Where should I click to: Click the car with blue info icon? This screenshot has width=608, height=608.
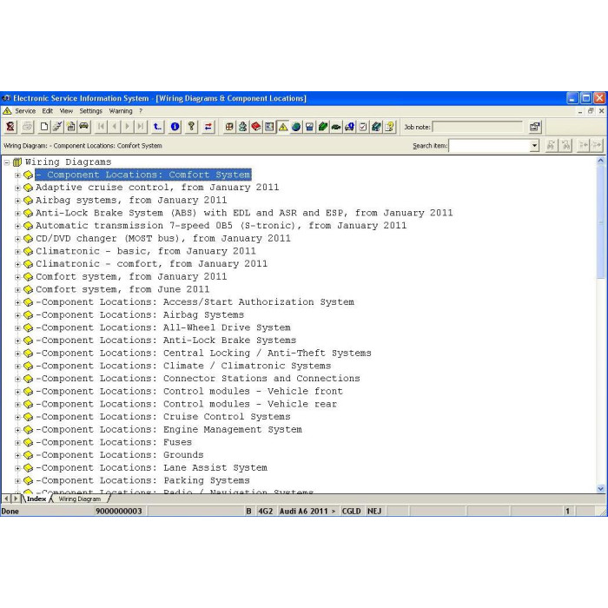(349, 127)
